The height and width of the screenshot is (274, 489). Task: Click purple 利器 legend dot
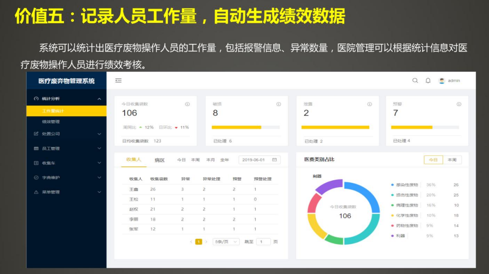pyautogui.click(x=392, y=236)
